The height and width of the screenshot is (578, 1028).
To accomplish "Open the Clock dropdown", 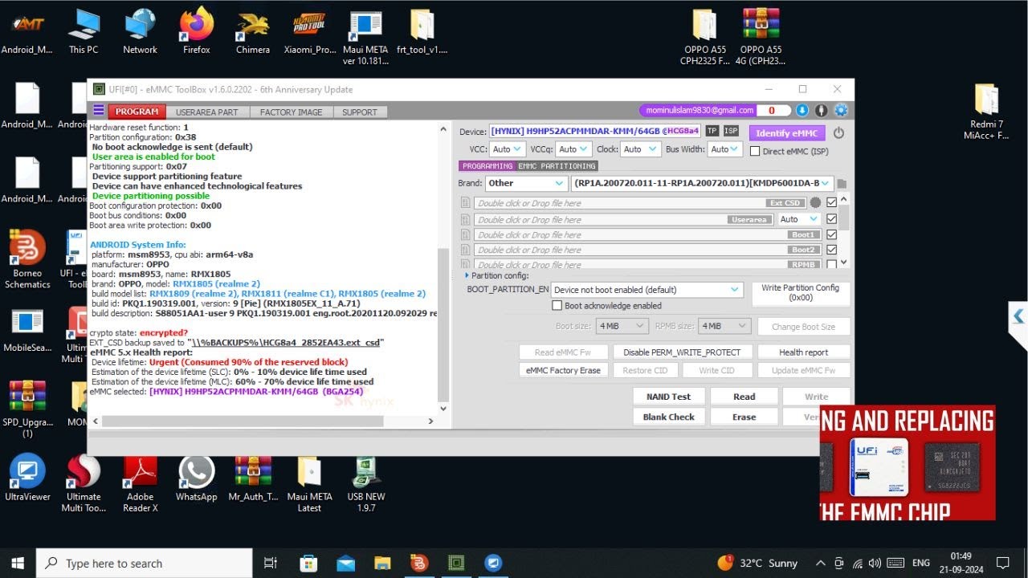I will pyautogui.click(x=640, y=149).
